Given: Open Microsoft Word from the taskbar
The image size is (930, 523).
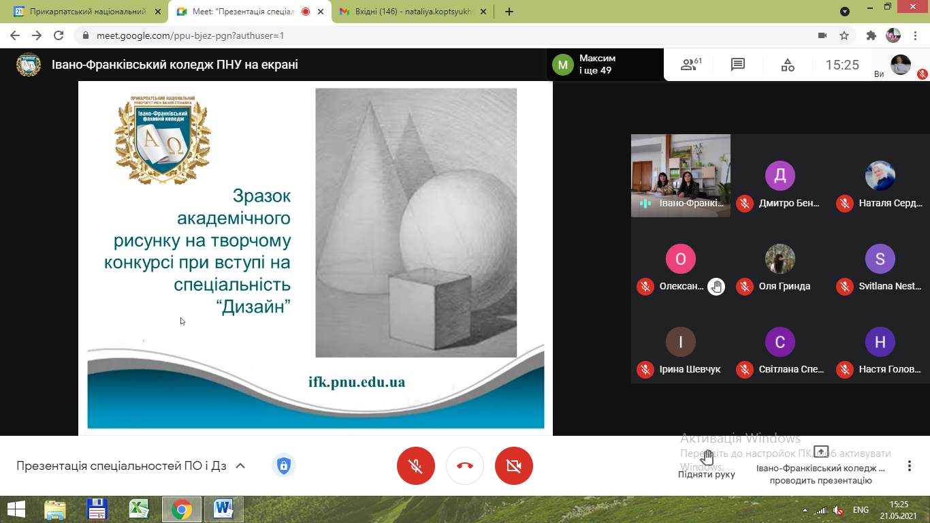Looking at the screenshot, I should pyautogui.click(x=223, y=509).
